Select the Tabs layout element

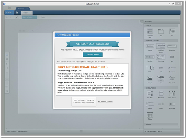coord(161,32)
